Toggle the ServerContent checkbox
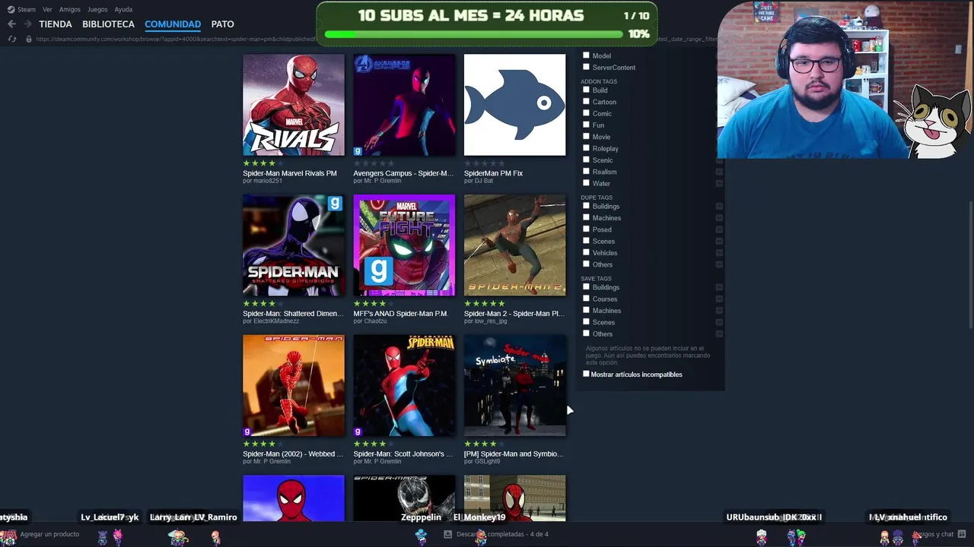This screenshot has width=974, height=547. pyautogui.click(x=586, y=67)
